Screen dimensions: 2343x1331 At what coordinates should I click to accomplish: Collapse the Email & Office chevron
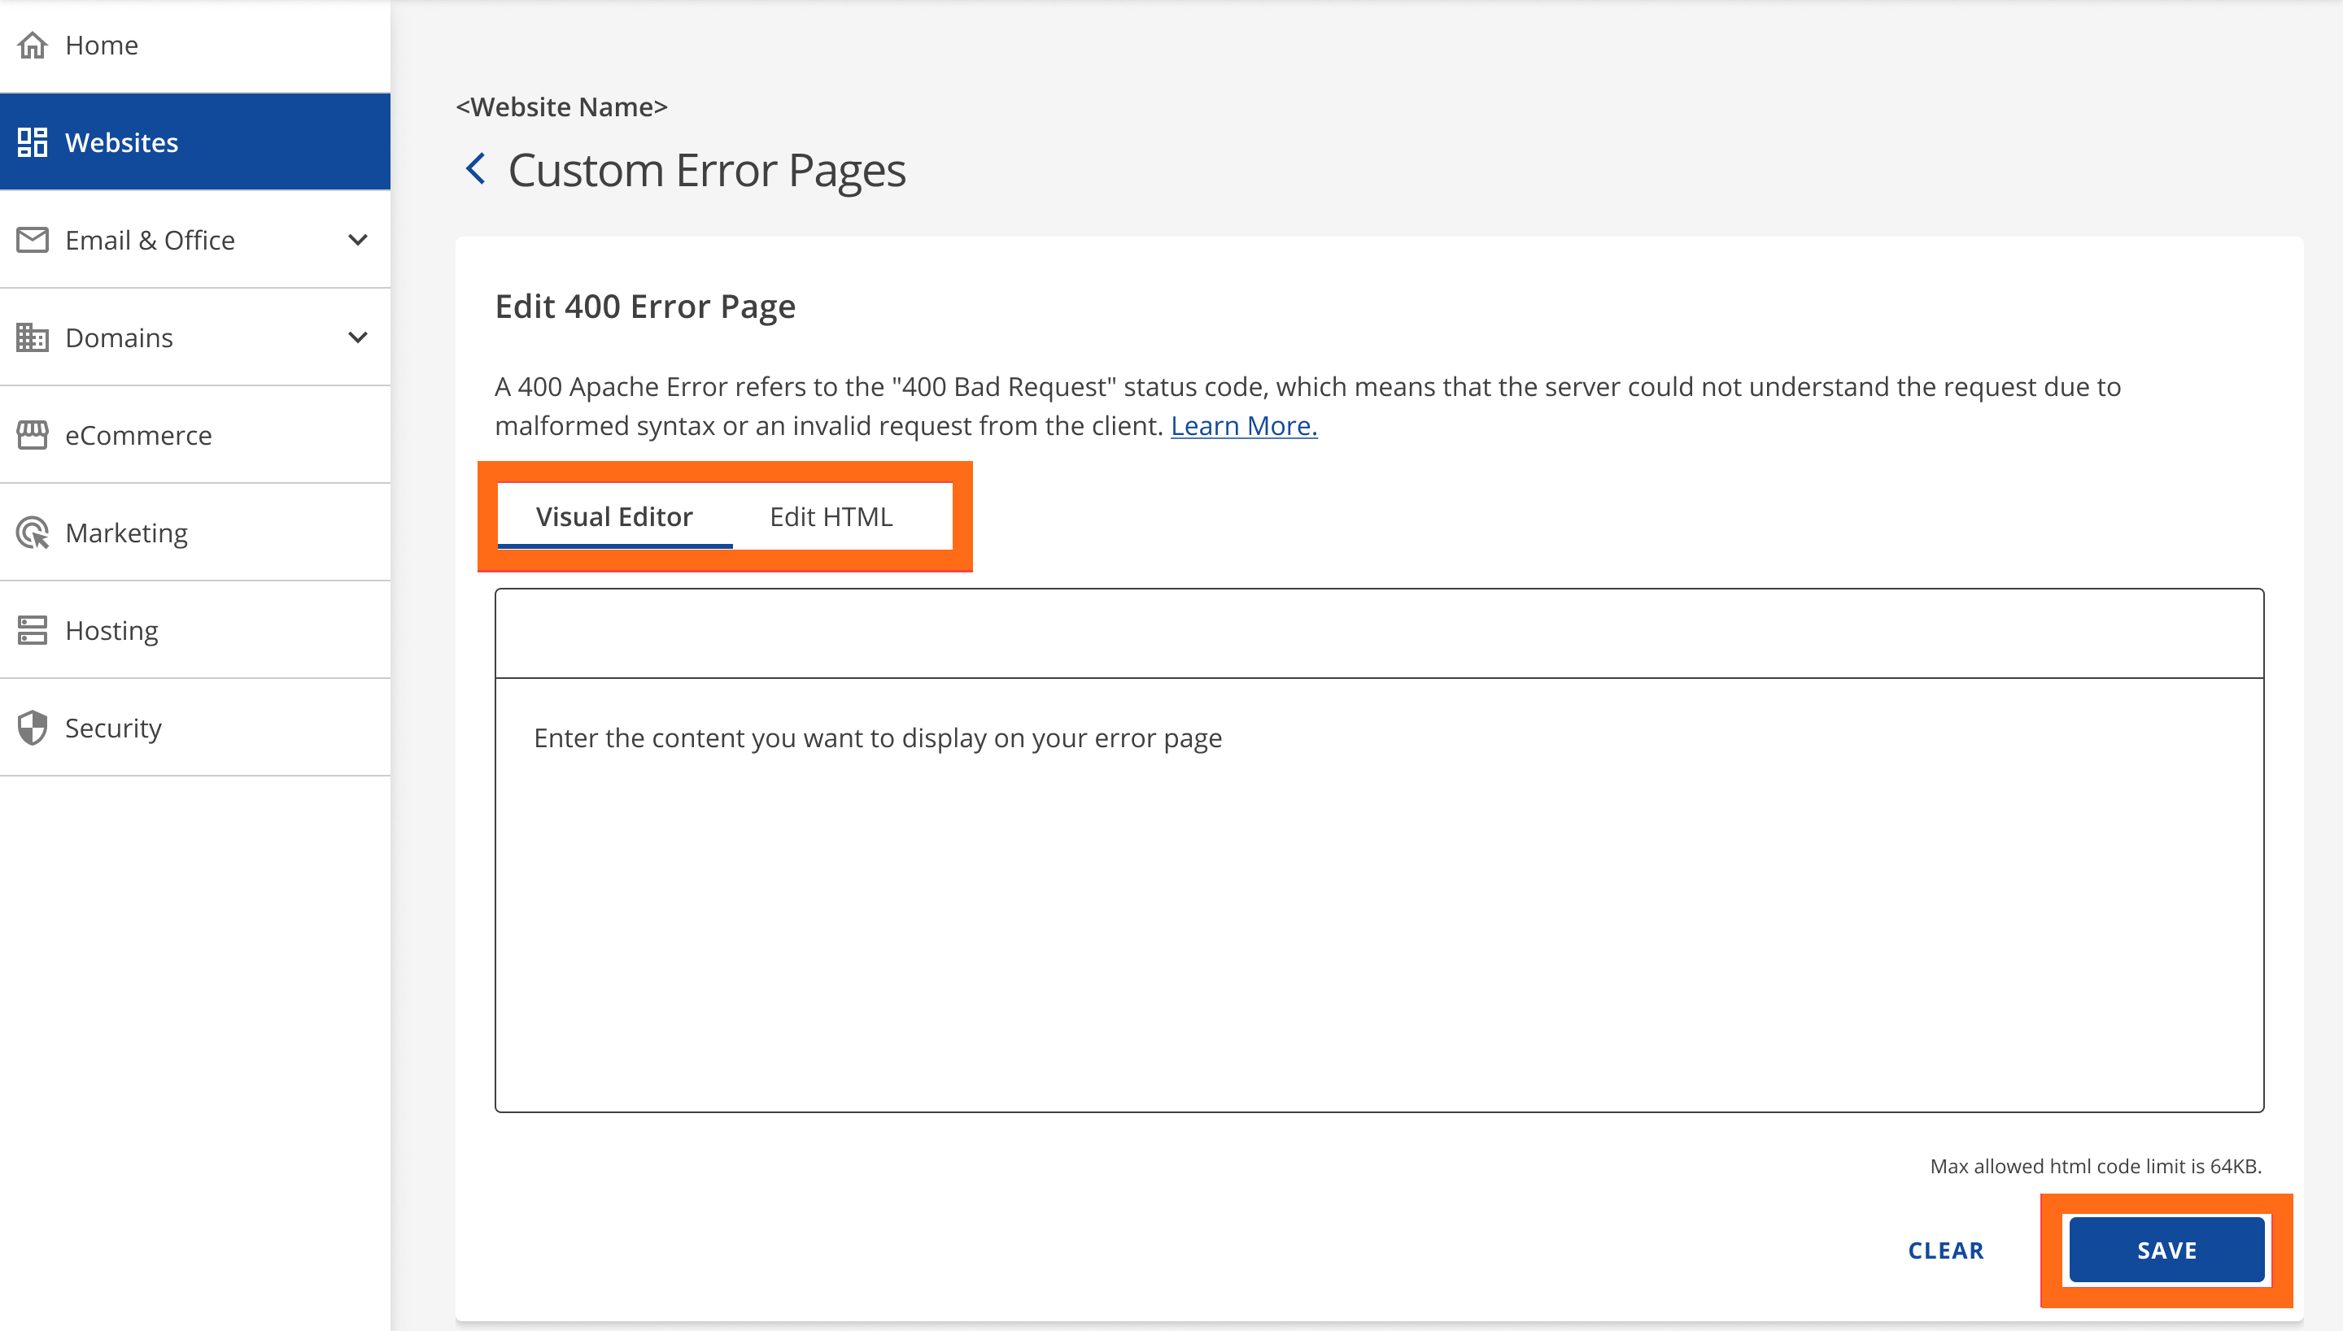pyautogui.click(x=358, y=240)
